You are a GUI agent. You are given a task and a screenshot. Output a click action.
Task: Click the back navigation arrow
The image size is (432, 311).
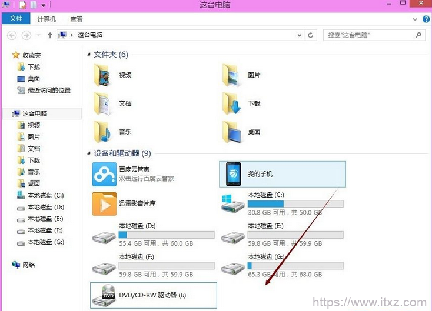tap(12, 35)
